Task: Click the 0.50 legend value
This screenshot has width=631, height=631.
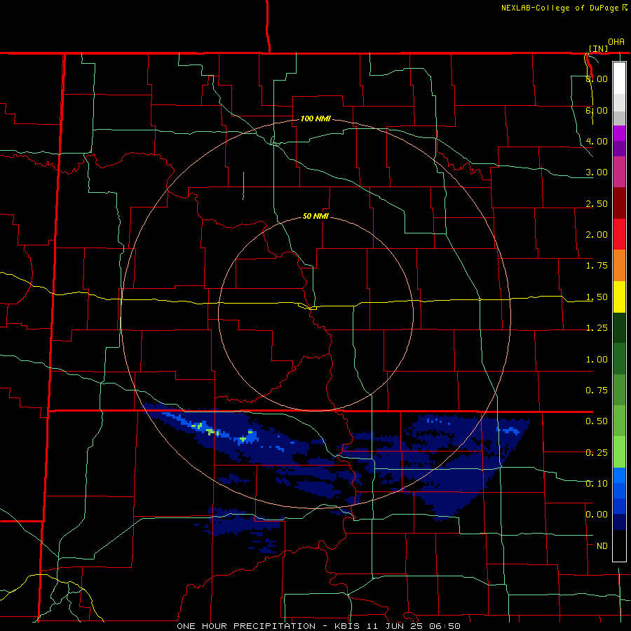Action: (x=597, y=421)
